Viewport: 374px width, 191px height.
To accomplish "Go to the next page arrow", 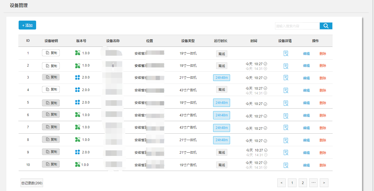I will click(x=324, y=183).
